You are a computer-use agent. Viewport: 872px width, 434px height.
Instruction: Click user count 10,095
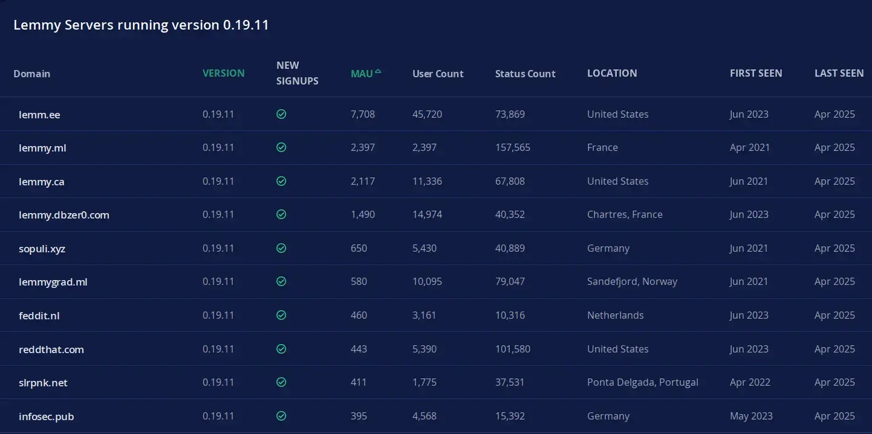[x=427, y=281]
